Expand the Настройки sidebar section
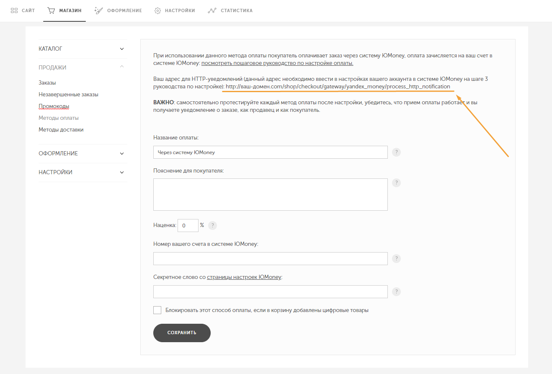This screenshot has height=374, width=552. (x=83, y=173)
